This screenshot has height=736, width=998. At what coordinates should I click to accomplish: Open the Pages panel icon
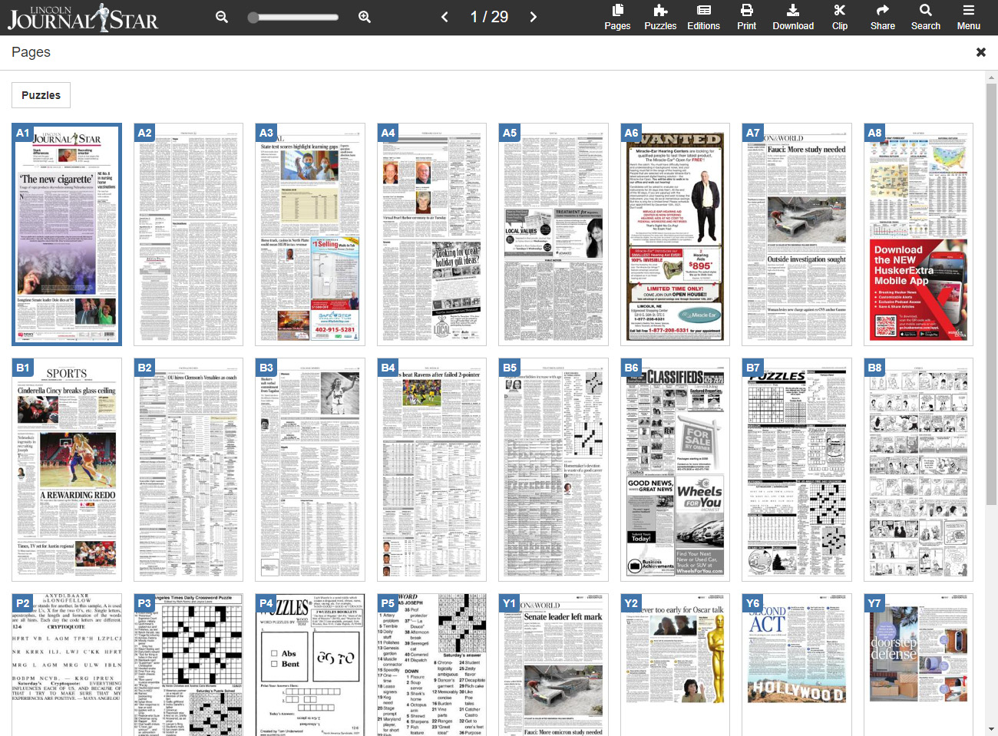[x=616, y=17]
